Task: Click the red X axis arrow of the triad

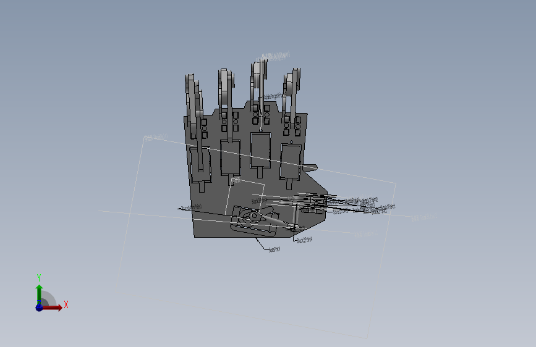Action: click(53, 307)
